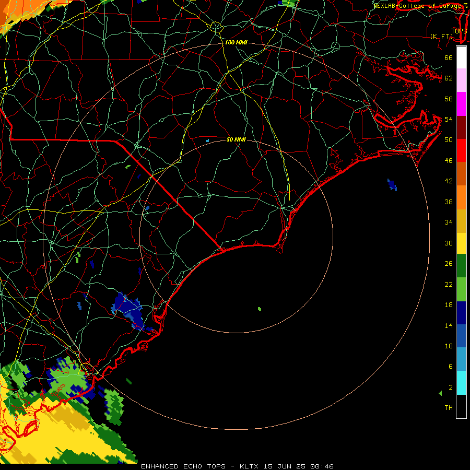Click the legend value "38"
The width and height of the screenshot is (470, 470).
click(449, 202)
